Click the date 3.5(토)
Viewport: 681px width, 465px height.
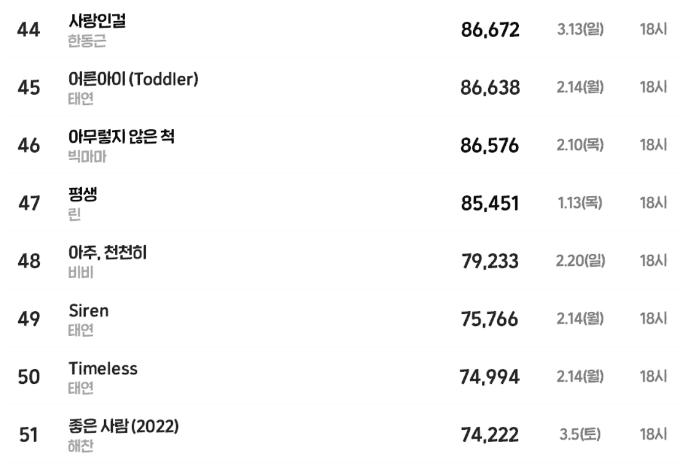580,435
